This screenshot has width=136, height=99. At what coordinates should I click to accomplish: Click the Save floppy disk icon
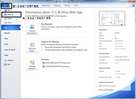point(5,10)
